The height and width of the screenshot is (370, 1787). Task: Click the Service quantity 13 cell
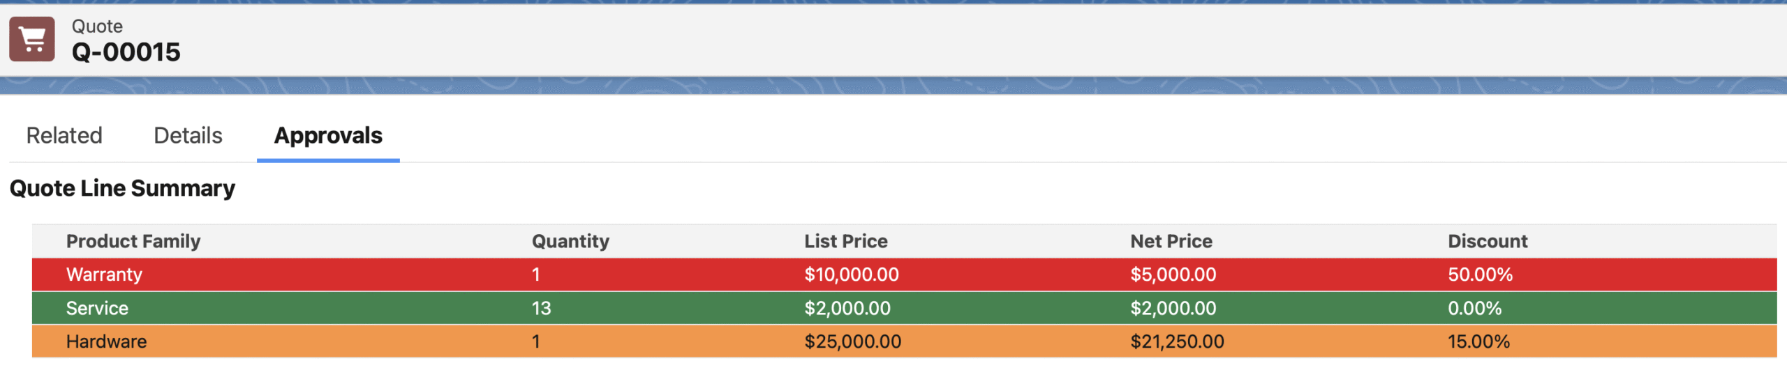point(541,308)
